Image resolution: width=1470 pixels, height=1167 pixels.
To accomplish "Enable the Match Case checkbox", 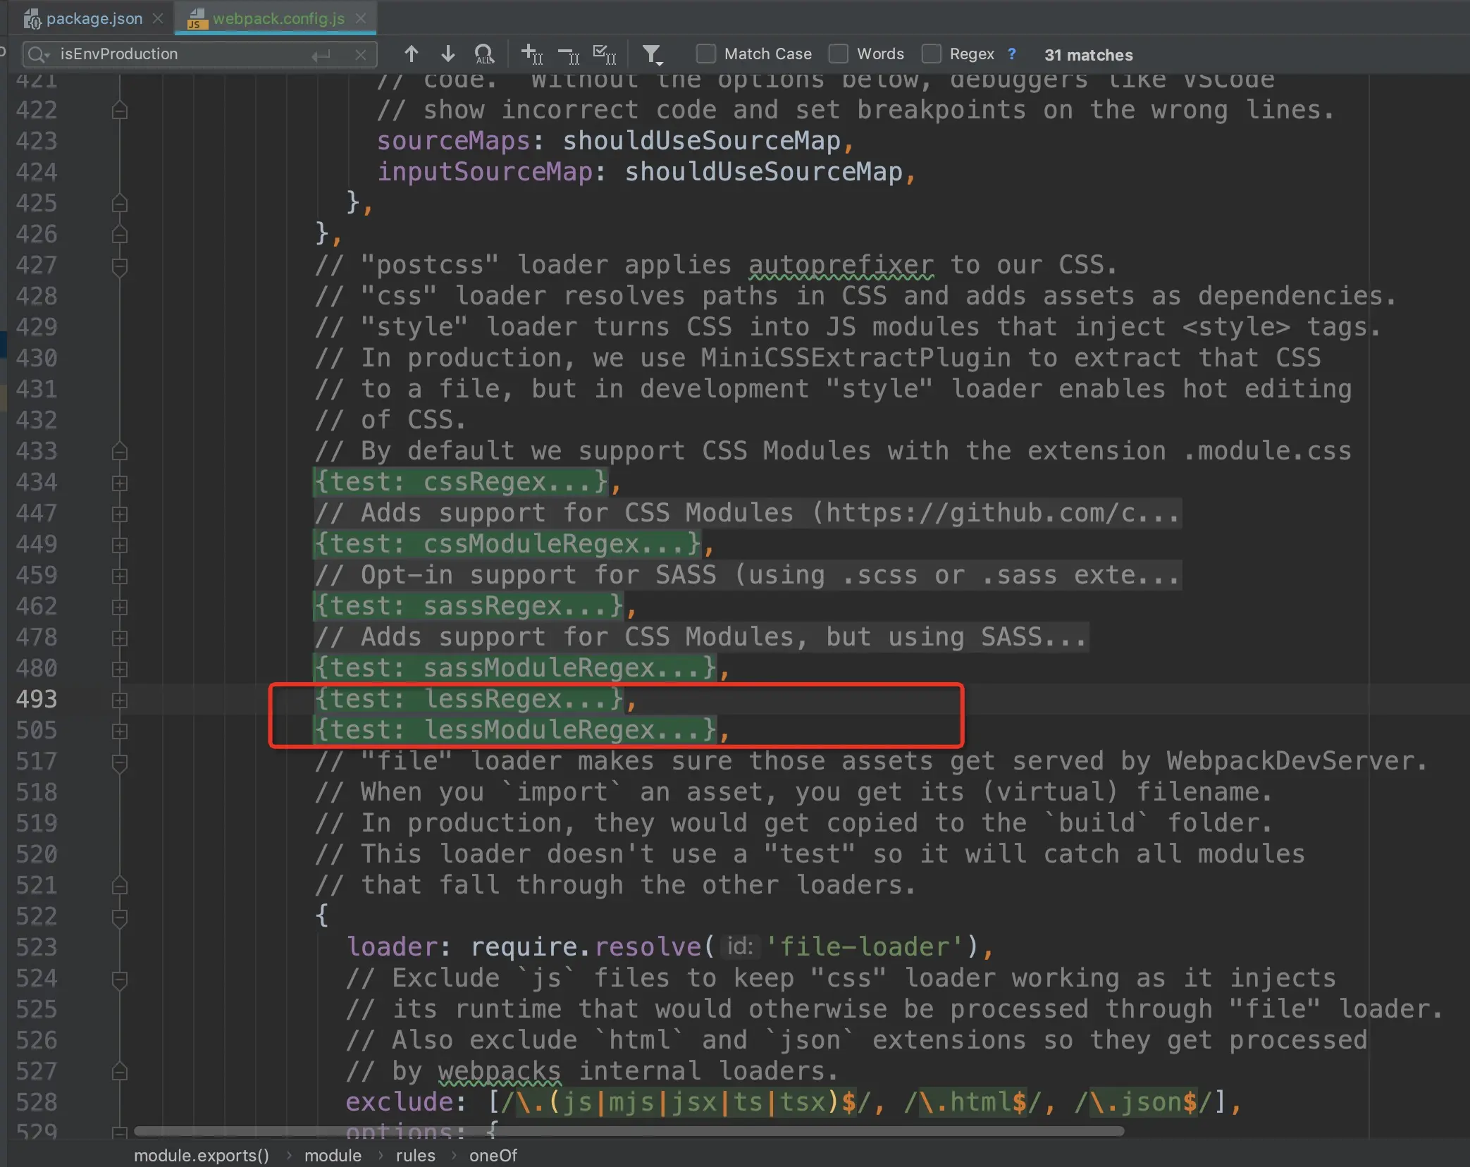I will 705,54.
